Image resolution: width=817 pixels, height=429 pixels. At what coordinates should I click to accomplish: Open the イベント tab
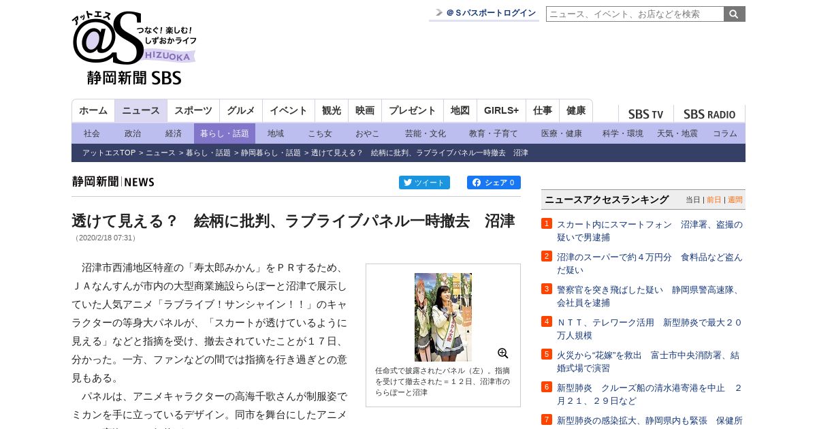click(289, 110)
